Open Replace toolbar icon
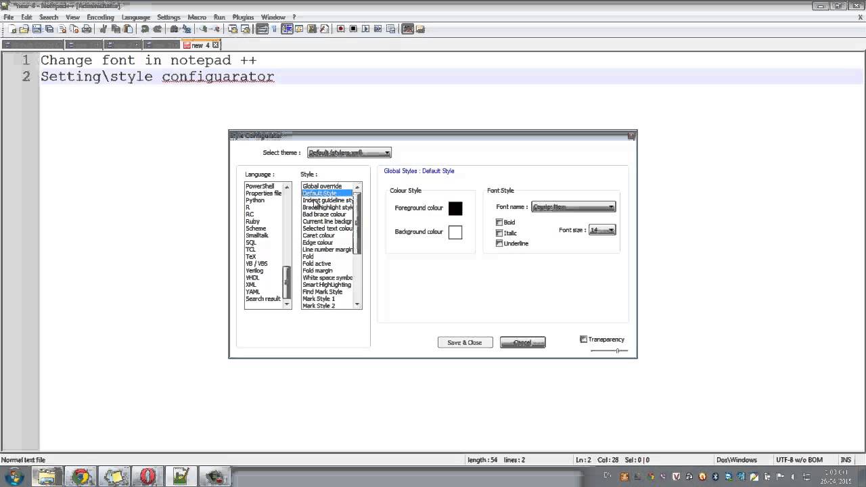The width and height of the screenshot is (866, 487). tap(186, 29)
